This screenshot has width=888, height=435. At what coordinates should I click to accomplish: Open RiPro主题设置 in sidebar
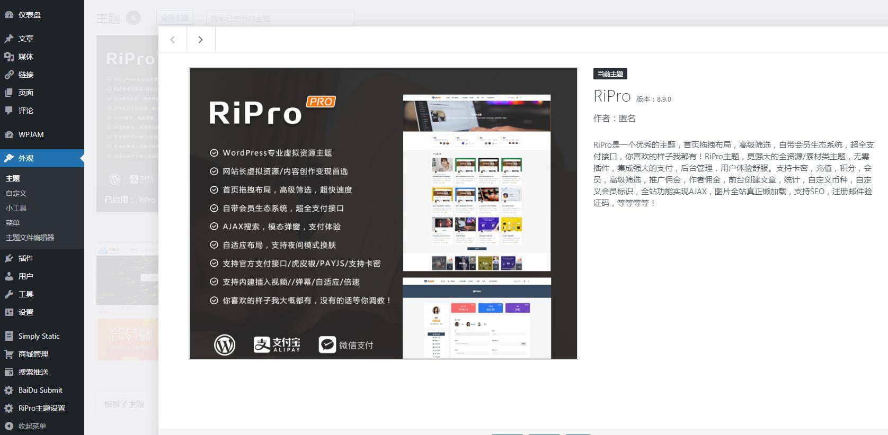coord(42,408)
